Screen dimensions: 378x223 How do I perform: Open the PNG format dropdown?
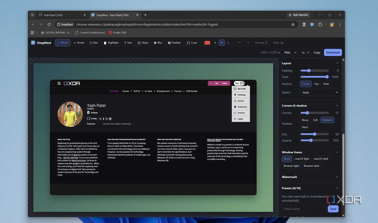[290, 52]
